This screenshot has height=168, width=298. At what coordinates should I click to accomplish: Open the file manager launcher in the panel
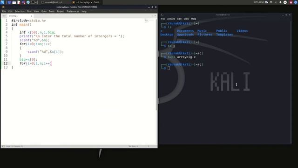[x=14, y=2]
